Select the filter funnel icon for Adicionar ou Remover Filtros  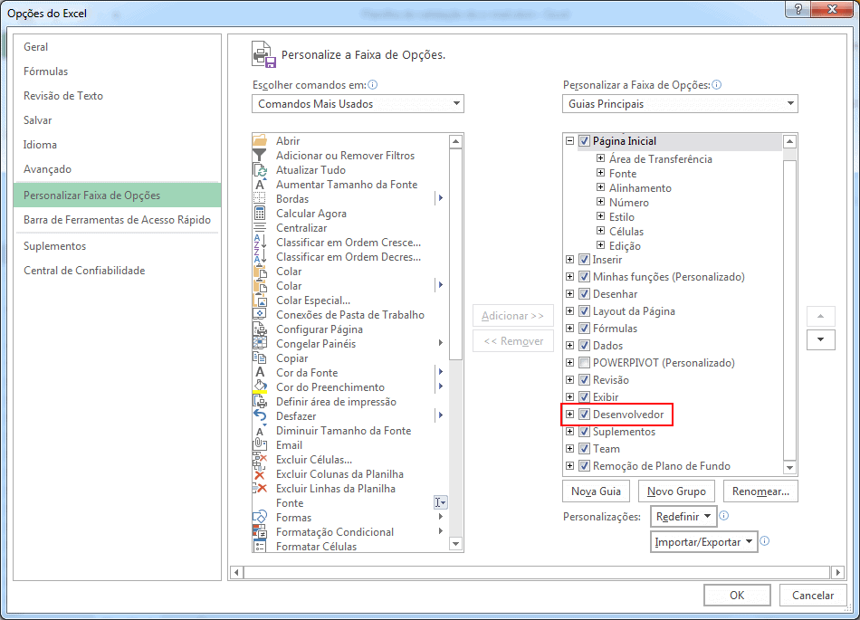[x=260, y=156]
